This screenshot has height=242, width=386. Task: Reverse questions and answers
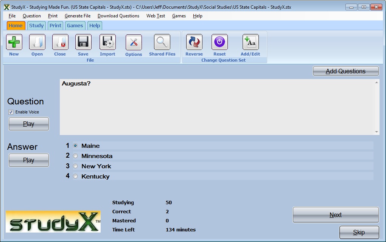click(x=194, y=42)
